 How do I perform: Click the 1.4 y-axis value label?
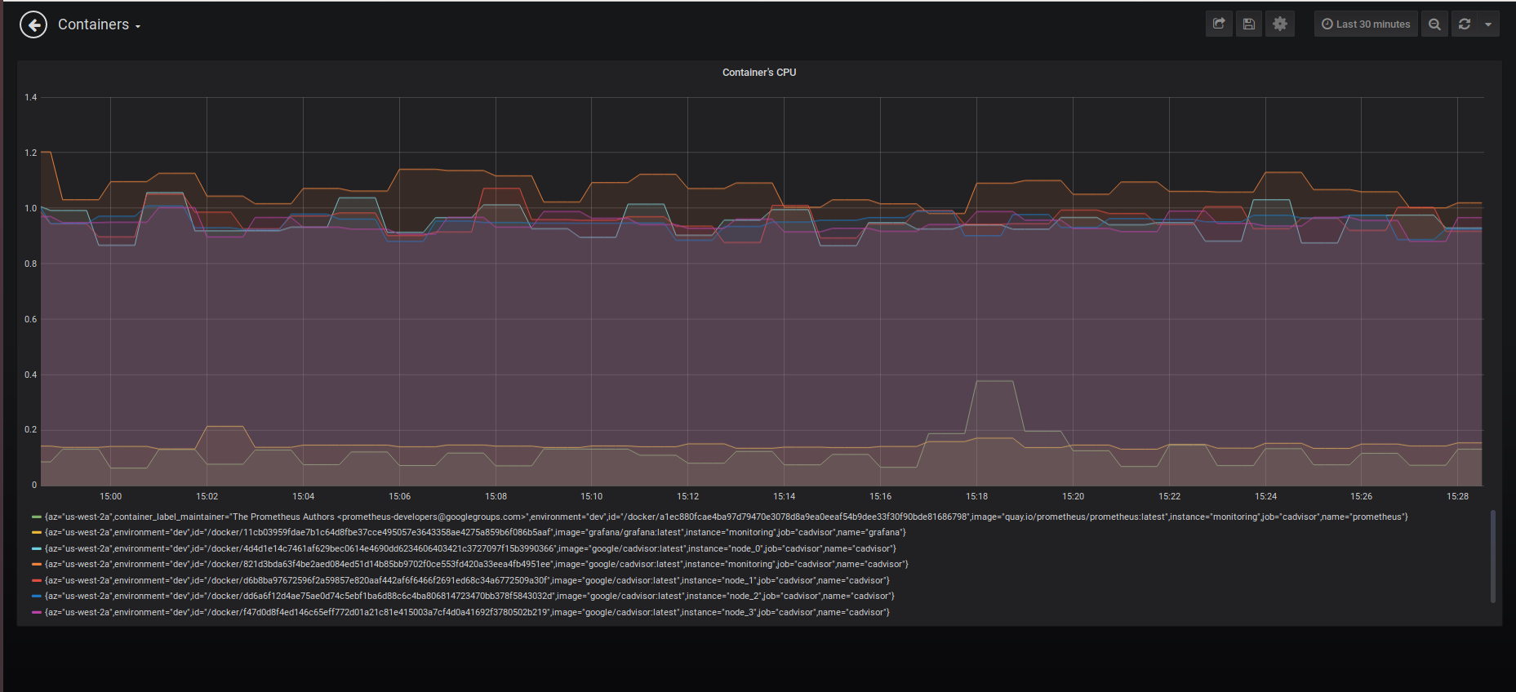[30, 97]
